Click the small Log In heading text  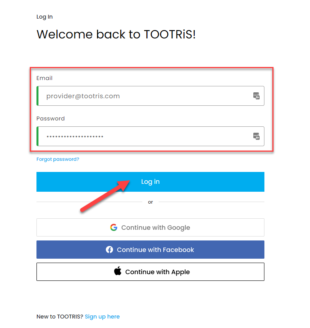44,17
